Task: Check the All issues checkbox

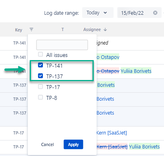Action: (41, 54)
